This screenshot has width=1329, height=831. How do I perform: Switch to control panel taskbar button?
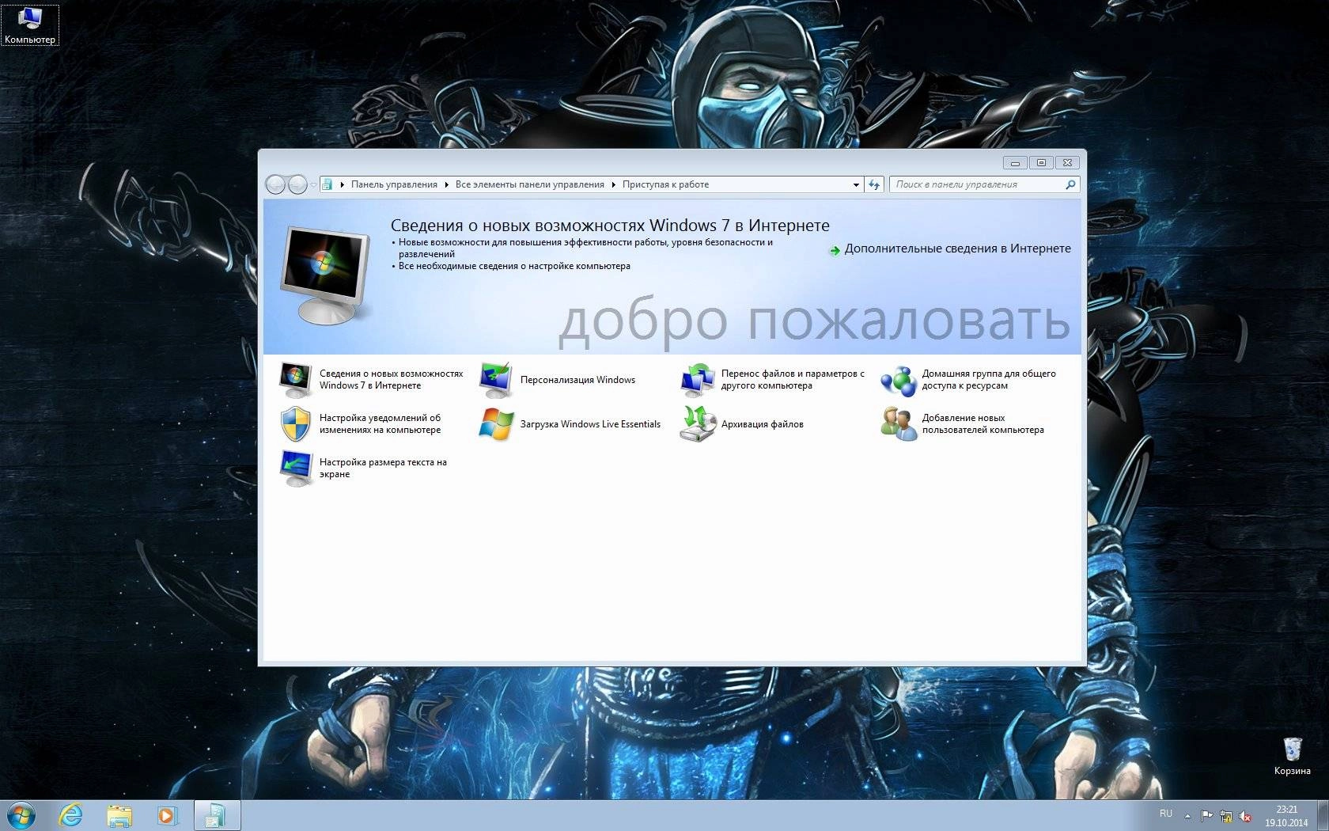pos(216,815)
